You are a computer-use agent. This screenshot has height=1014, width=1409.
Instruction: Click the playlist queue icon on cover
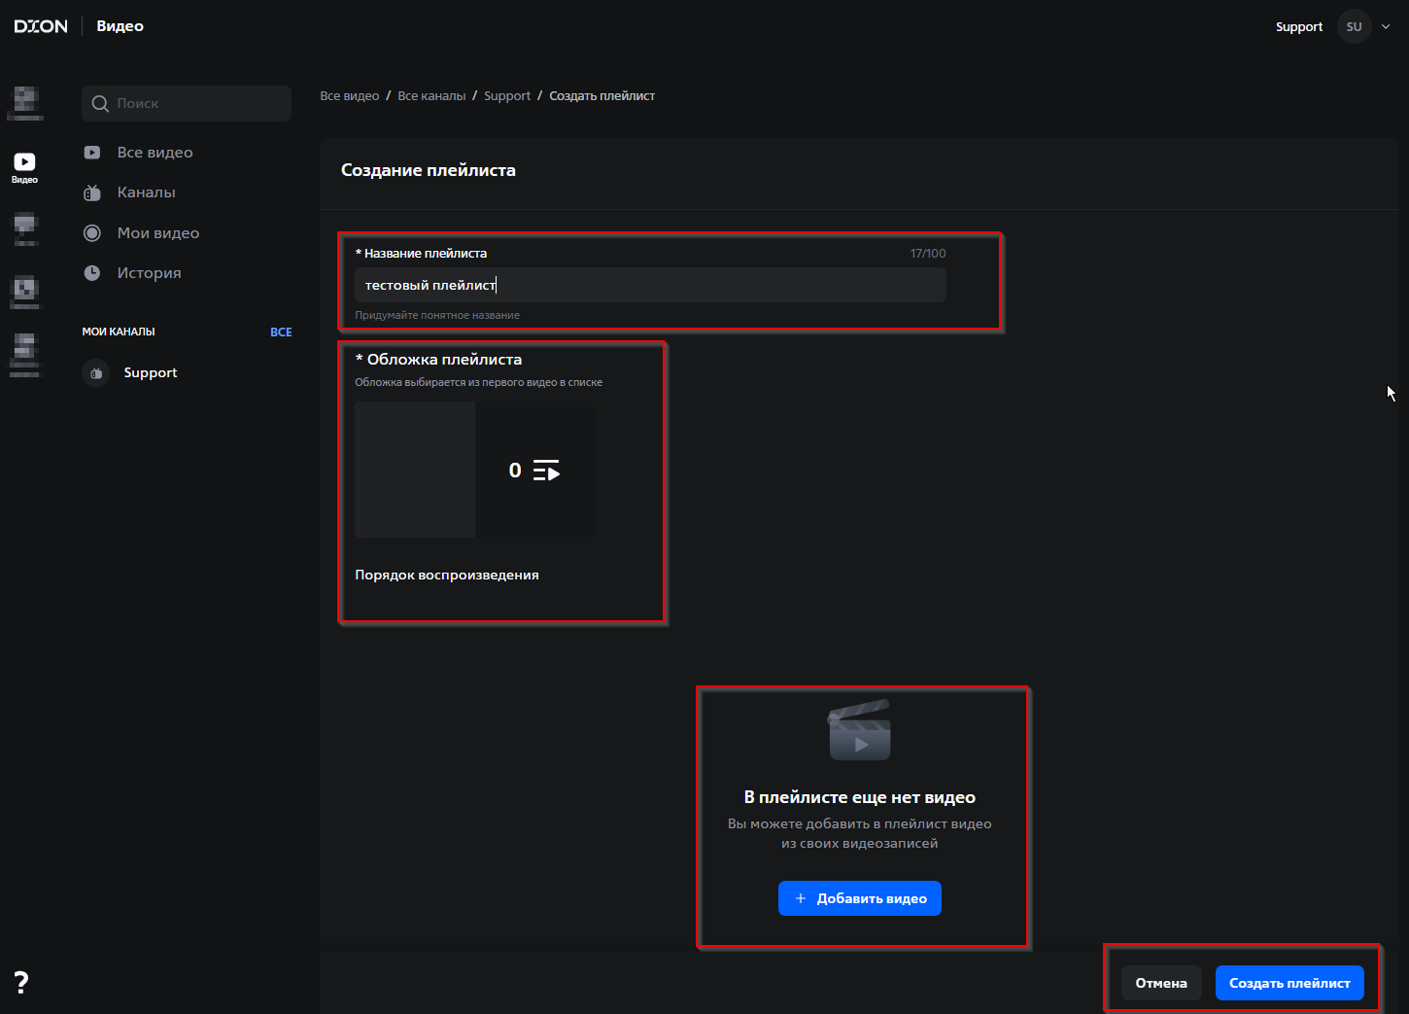[546, 471]
